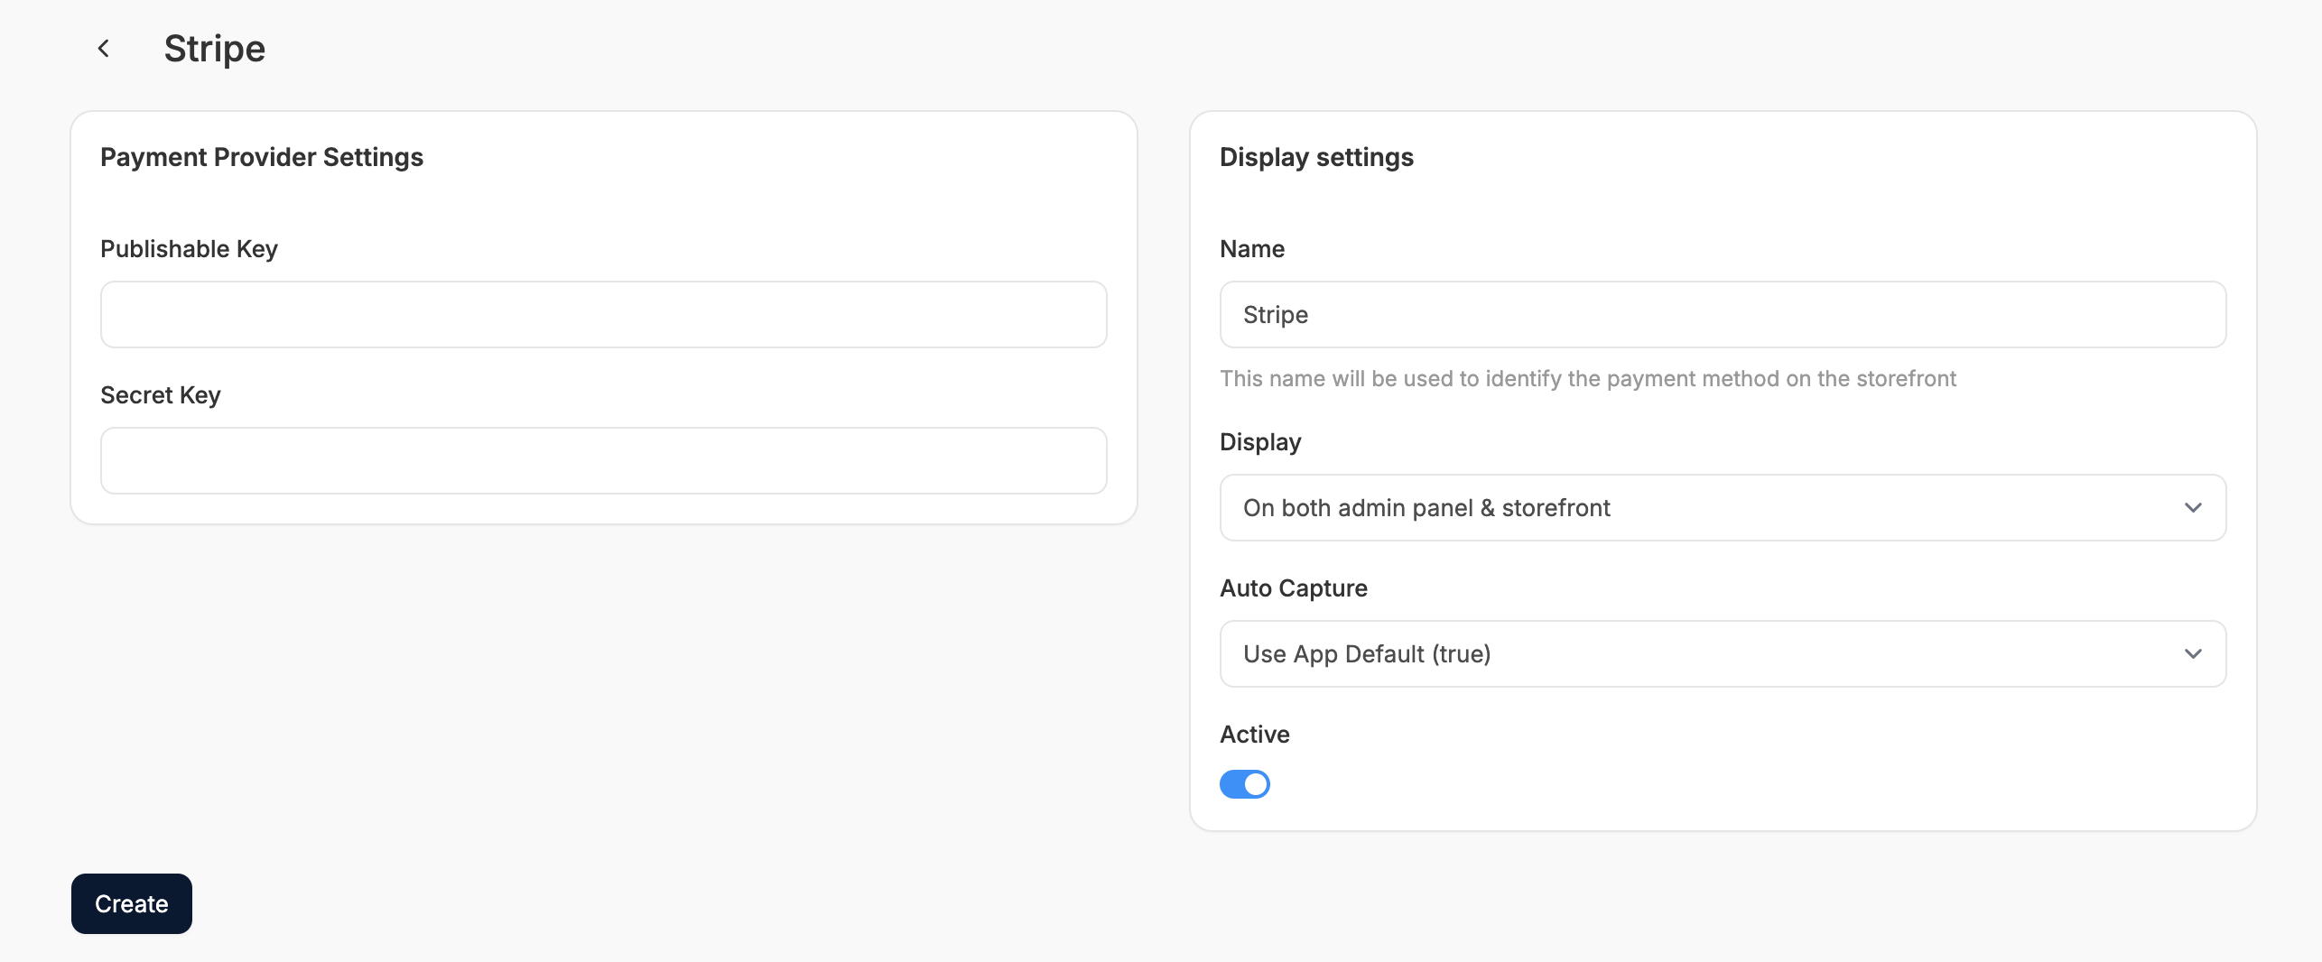Click the Name field label
2322x962 pixels.
(x=1251, y=249)
